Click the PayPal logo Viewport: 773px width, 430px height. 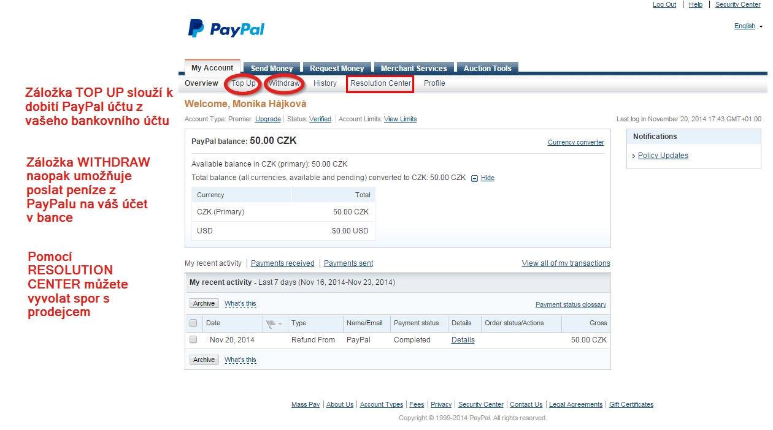coord(226,29)
